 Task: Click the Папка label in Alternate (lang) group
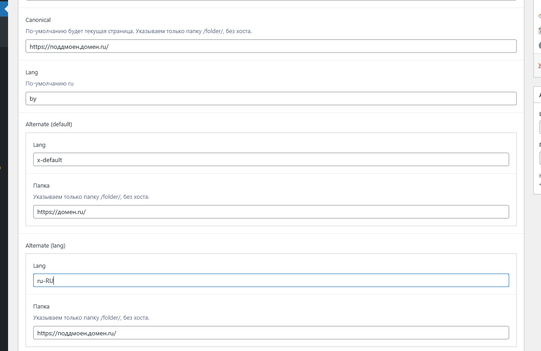coord(41,306)
